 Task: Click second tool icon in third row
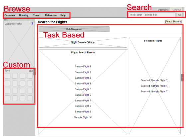(x=15, y=91)
